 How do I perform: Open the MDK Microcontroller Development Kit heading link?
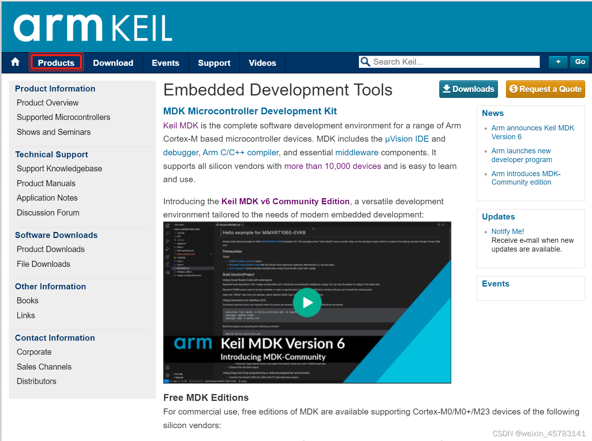(x=250, y=111)
